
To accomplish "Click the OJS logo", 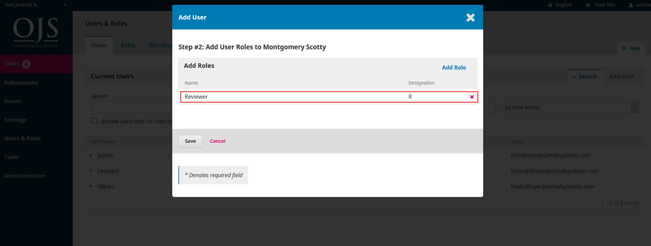I will click(x=36, y=33).
